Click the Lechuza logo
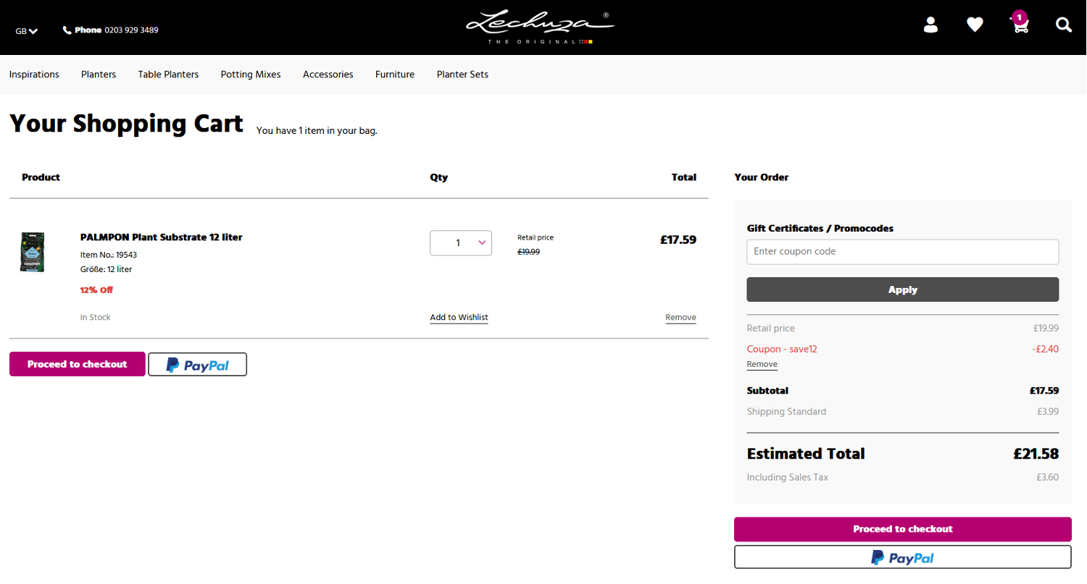Screen dimensions: 1087x584 (540, 27)
